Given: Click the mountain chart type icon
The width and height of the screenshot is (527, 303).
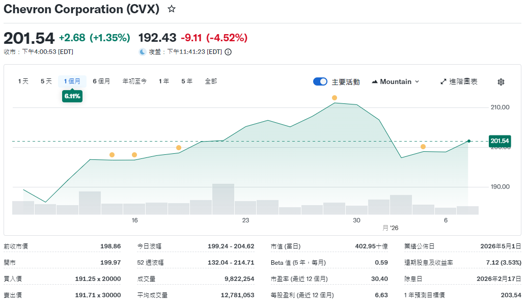Looking at the screenshot, I should (375, 82).
